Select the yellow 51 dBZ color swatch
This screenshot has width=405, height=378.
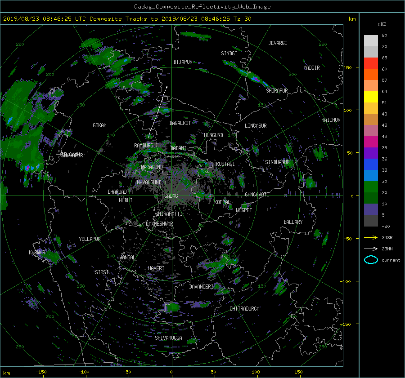[x=371, y=97]
